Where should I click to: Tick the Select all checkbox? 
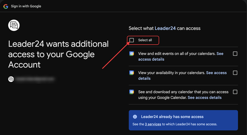[132, 40]
